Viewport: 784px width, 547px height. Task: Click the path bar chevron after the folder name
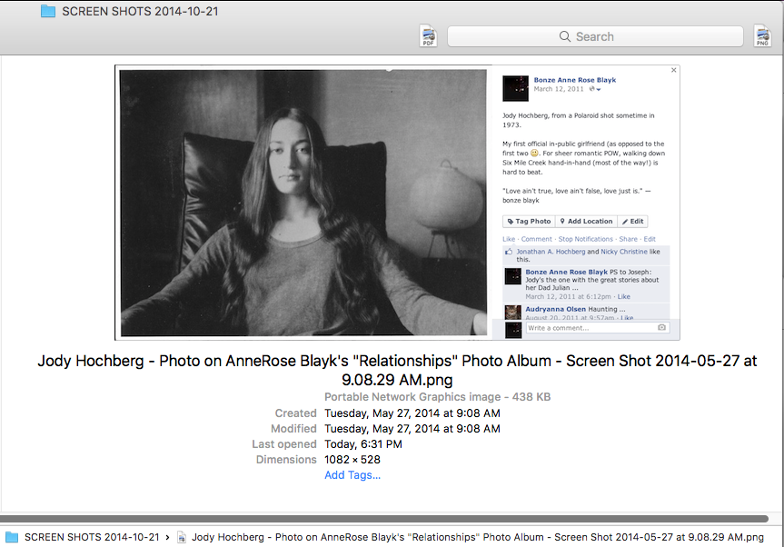(x=167, y=538)
